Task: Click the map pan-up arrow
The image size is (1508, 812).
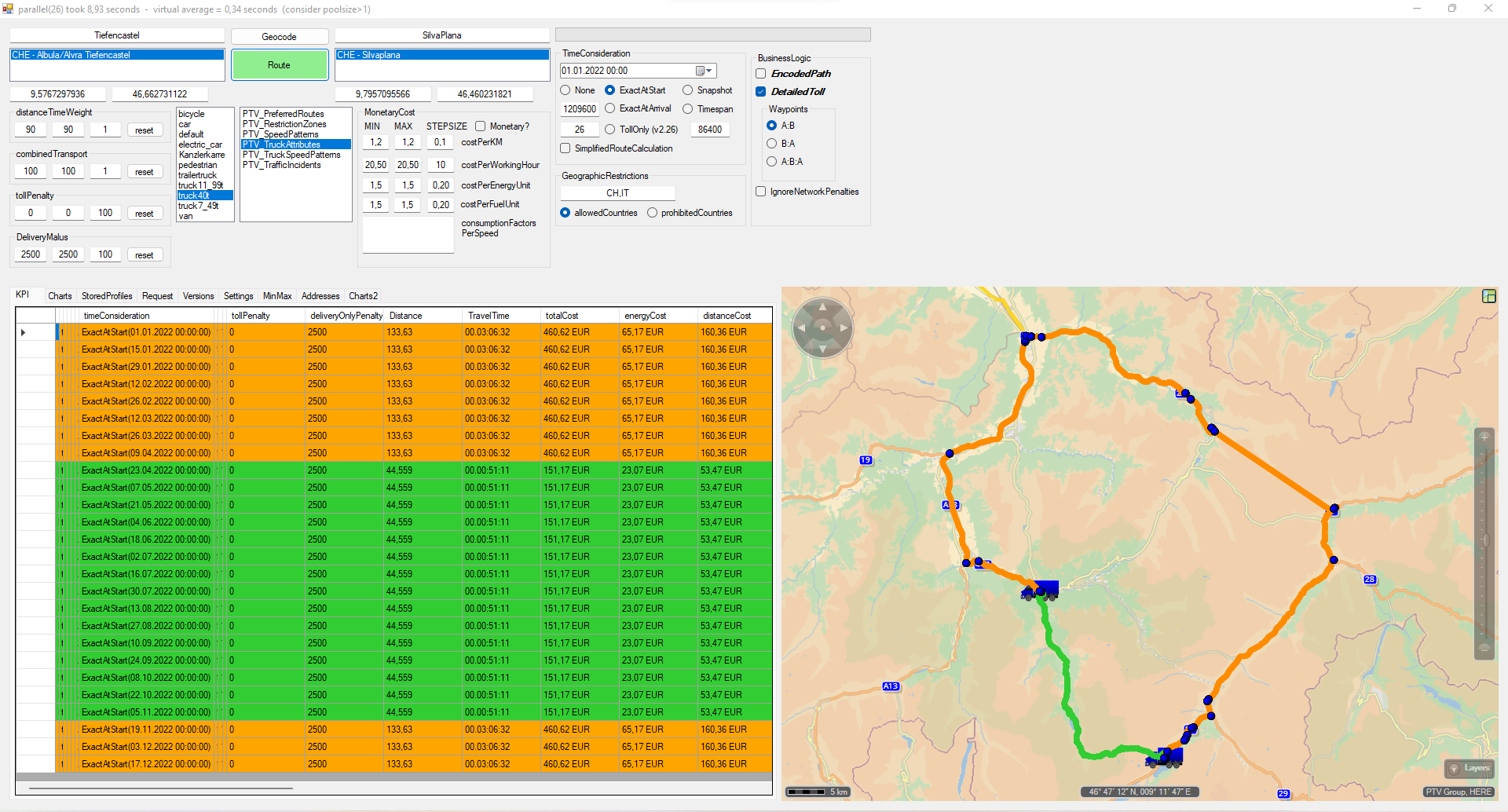Action: (x=822, y=306)
